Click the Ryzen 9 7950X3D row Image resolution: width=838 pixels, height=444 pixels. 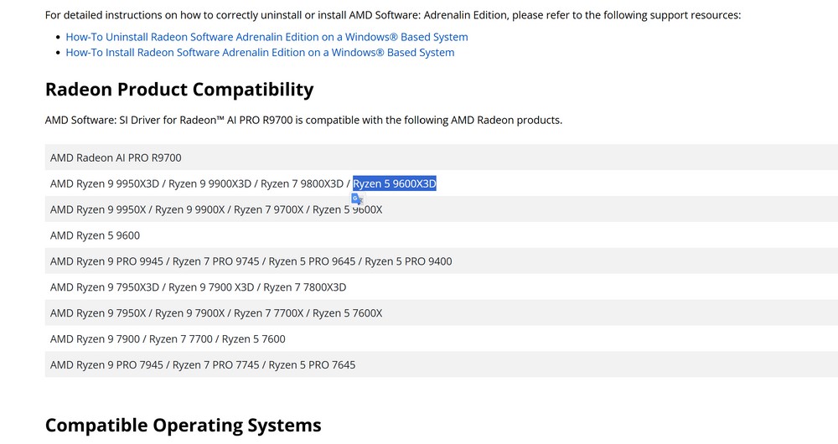pos(442,287)
